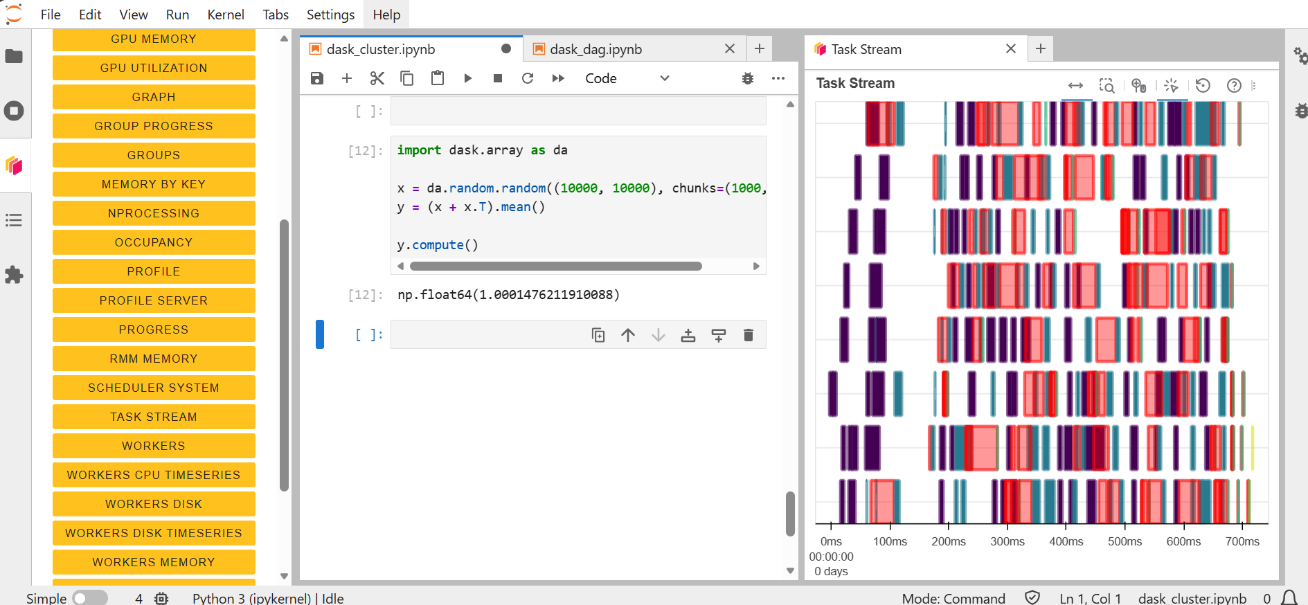1308x605 pixels.
Task: Switch to the dask_dag.ipynb tab
Action: pyautogui.click(x=595, y=49)
